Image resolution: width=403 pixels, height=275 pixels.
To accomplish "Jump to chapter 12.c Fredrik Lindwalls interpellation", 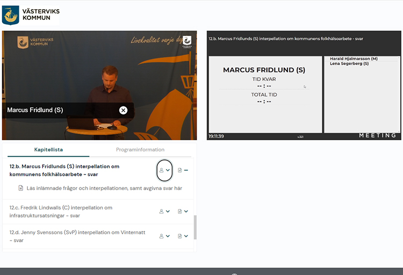I will pos(61,211).
